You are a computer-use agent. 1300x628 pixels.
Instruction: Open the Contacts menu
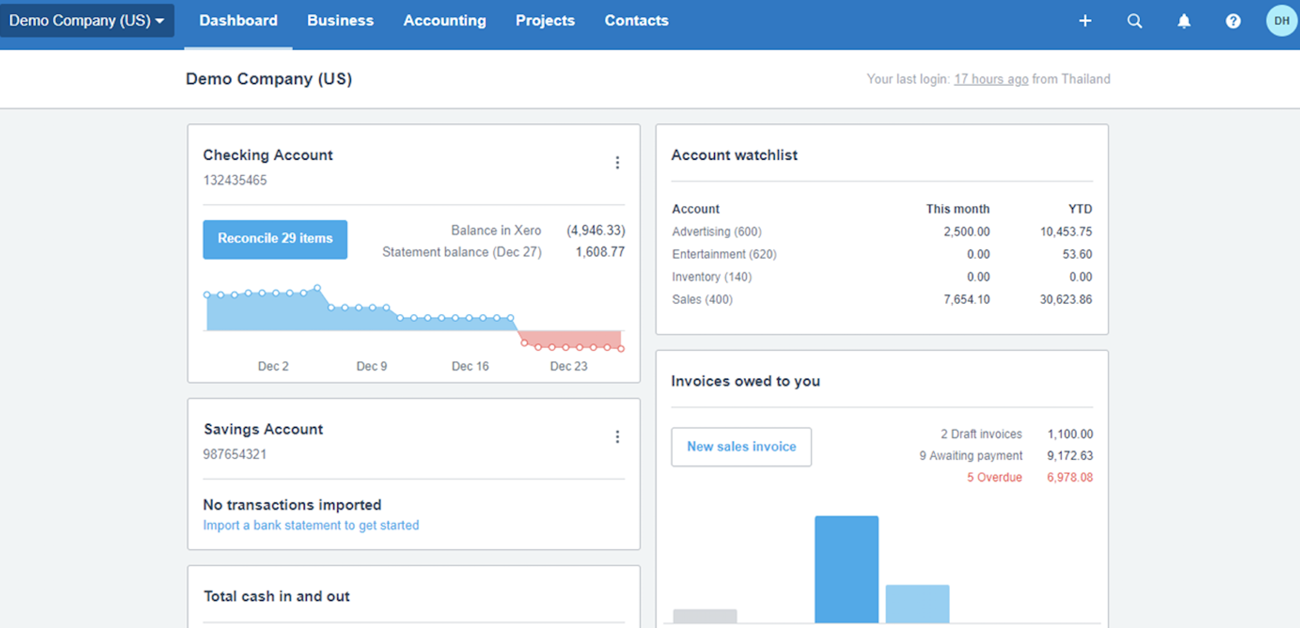[636, 21]
